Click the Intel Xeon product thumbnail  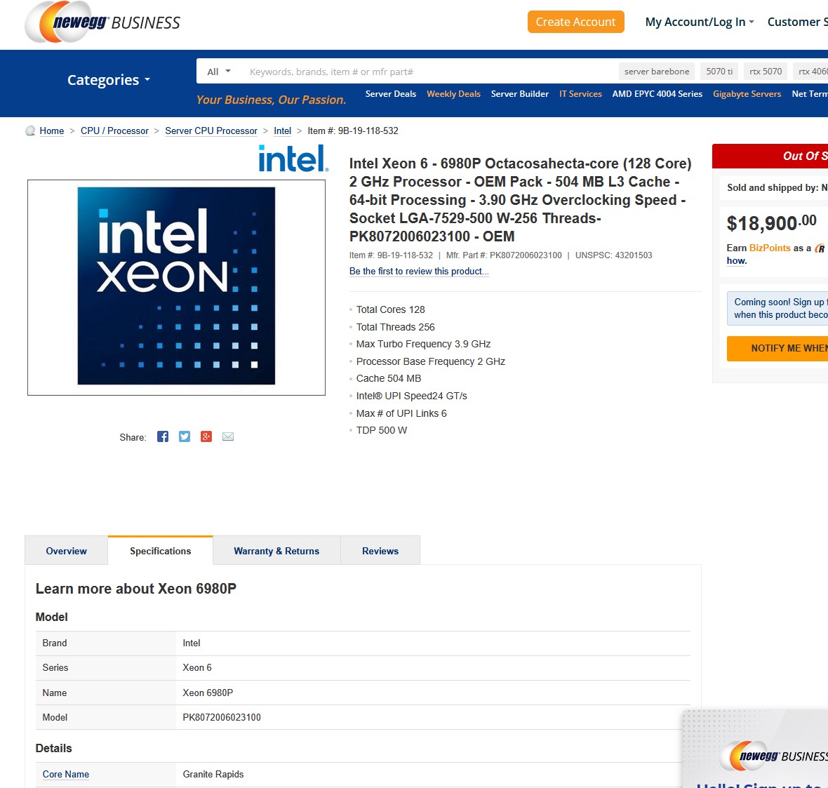pyautogui.click(x=176, y=287)
